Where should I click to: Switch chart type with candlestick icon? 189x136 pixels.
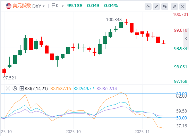(165, 7)
